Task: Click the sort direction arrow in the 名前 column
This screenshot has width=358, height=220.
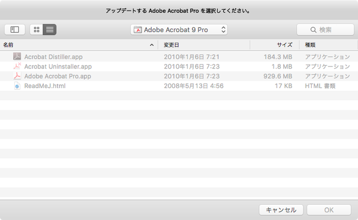Action: (152, 45)
